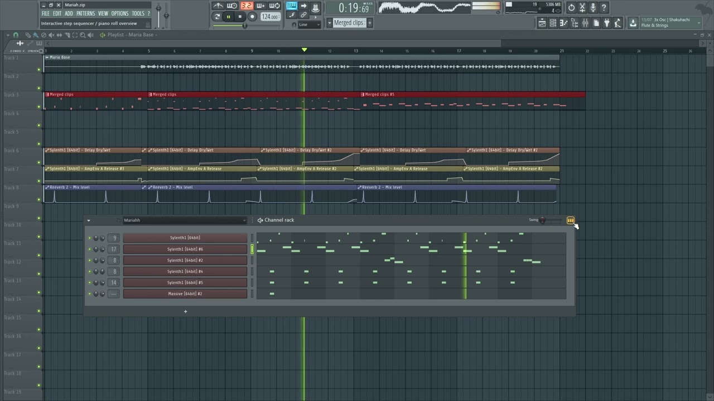Show the playlist window icon
714x401 pixels.
pyautogui.click(x=542, y=23)
